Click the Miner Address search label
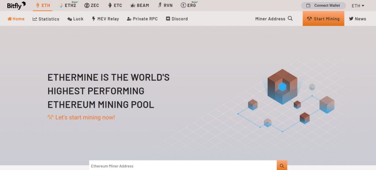This screenshot has width=376, height=170. pyautogui.click(x=270, y=19)
